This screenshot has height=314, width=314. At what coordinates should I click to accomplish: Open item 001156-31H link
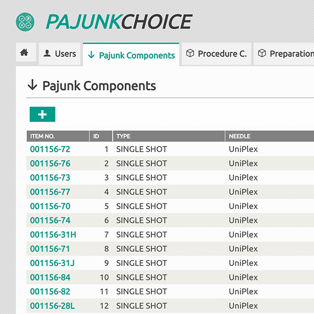tap(53, 234)
